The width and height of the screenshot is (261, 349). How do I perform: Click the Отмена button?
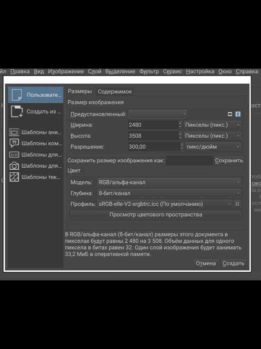click(x=205, y=263)
